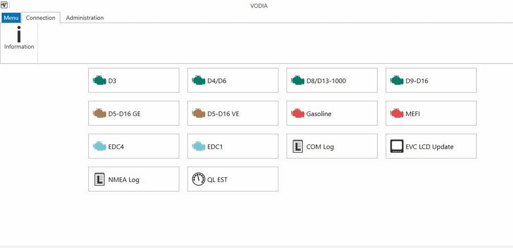Screen dimensions: 513x248
Task: Select the Connection tab
Action: point(41,18)
